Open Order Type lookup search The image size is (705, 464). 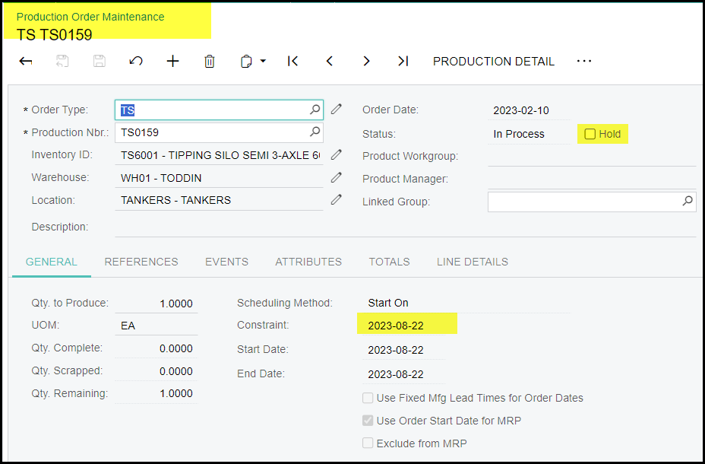(x=315, y=110)
